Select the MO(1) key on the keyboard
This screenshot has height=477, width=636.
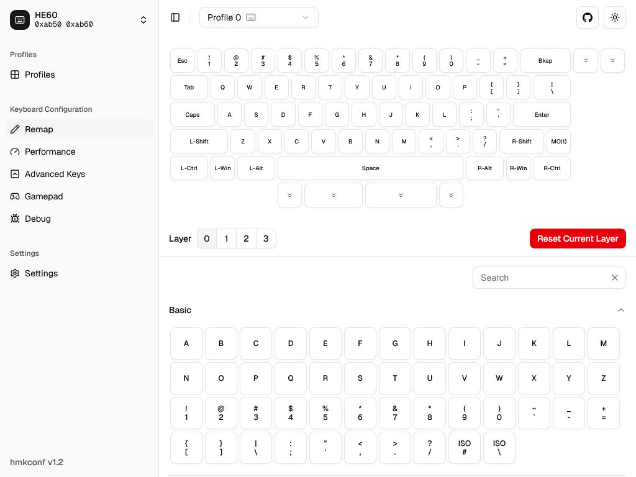(558, 141)
